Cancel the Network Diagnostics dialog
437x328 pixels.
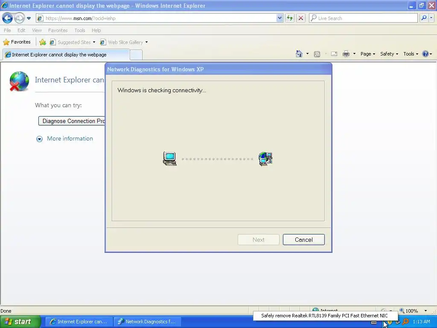click(303, 240)
